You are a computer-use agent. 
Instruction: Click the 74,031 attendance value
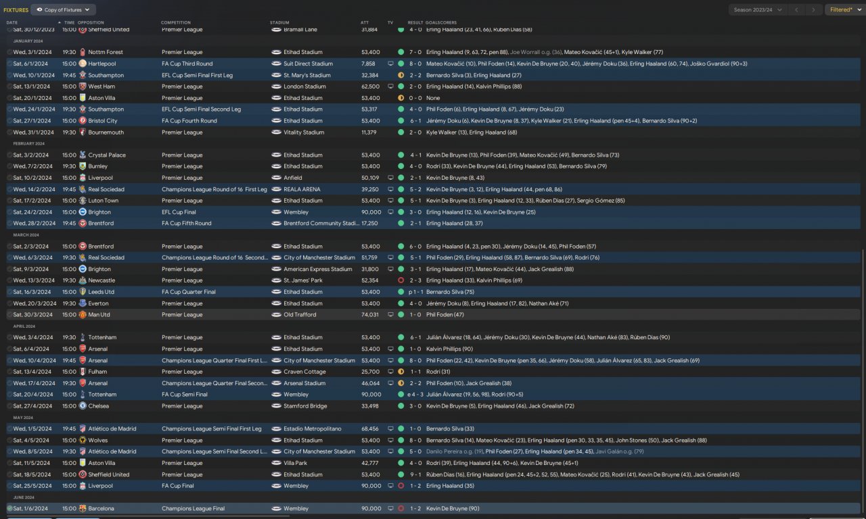click(370, 315)
